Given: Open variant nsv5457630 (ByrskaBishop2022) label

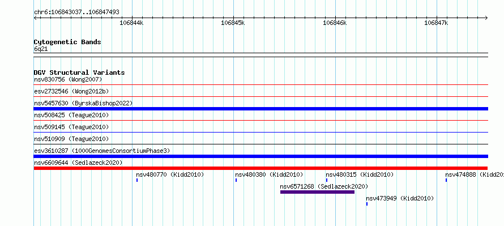Looking at the screenshot, I should [x=83, y=103].
